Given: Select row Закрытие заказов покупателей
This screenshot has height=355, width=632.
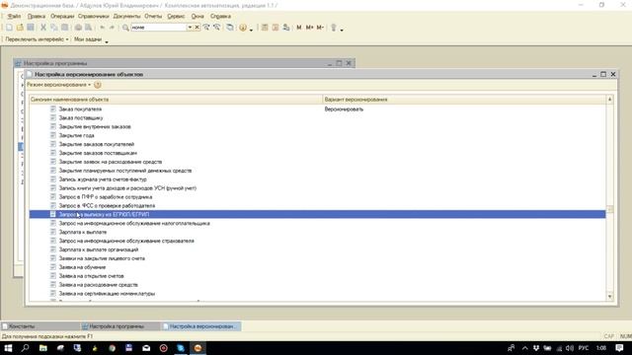Looking at the screenshot, I should (318, 144).
